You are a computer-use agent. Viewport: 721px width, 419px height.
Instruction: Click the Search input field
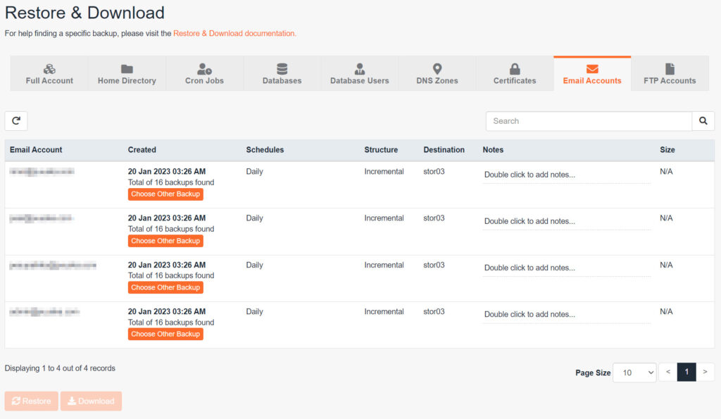click(589, 121)
